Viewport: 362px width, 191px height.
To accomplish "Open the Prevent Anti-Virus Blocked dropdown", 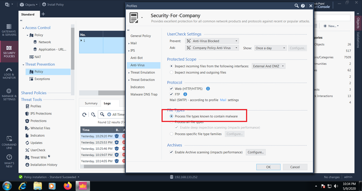I will click(x=212, y=41).
